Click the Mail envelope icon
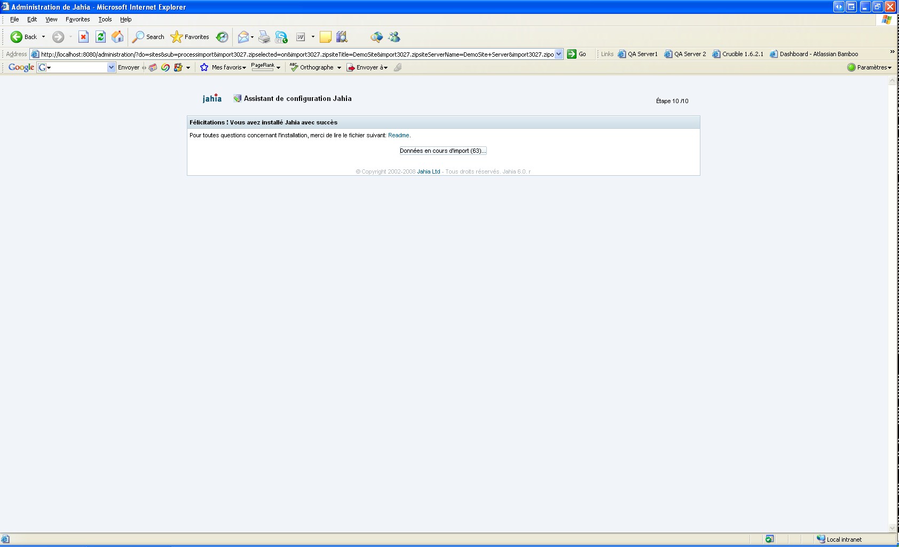The image size is (899, 547). [243, 37]
